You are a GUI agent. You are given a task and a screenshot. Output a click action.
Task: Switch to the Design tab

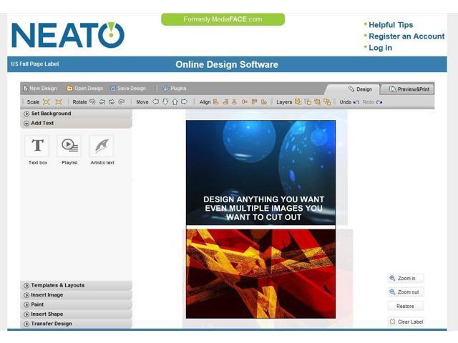(x=360, y=89)
